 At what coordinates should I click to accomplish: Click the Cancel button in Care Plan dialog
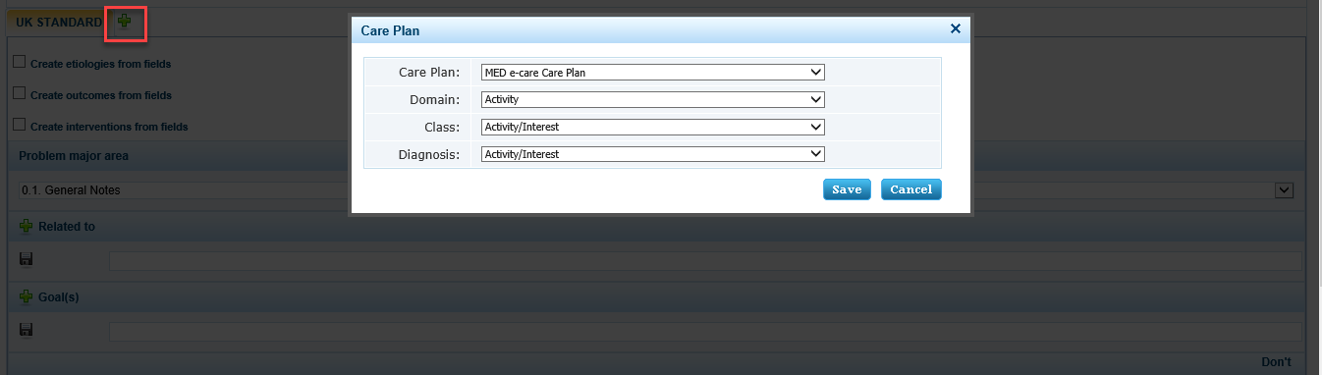pyautogui.click(x=910, y=189)
